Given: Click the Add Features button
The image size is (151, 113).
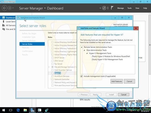Looking at the screenshot, I should 117,81.
